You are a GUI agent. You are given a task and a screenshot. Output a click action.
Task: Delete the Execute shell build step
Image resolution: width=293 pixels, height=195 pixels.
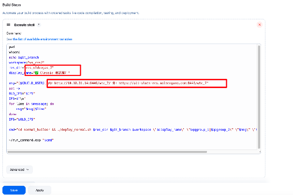260,24
